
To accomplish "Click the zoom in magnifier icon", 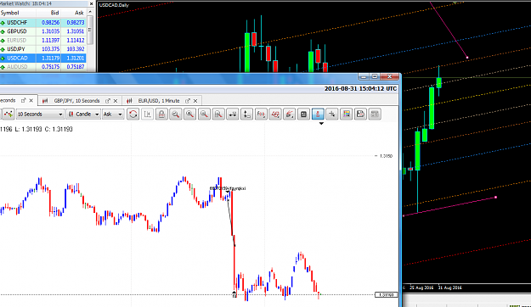I will point(190,114).
